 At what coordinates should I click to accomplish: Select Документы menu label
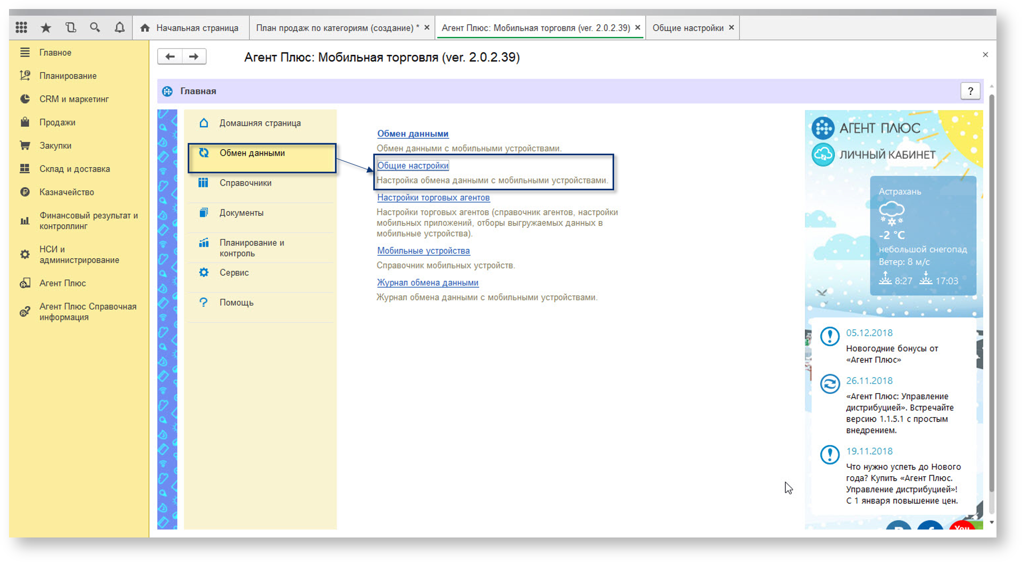(x=241, y=213)
